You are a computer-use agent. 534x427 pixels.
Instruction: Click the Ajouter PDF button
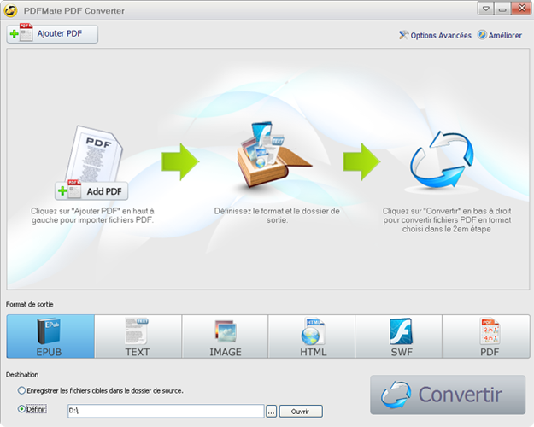pyautogui.click(x=53, y=34)
